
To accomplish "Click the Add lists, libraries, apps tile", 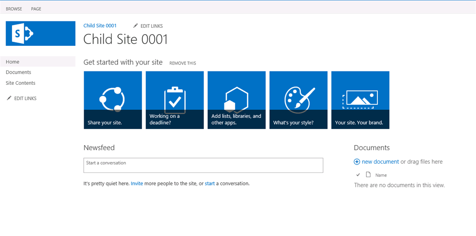I will [236, 100].
